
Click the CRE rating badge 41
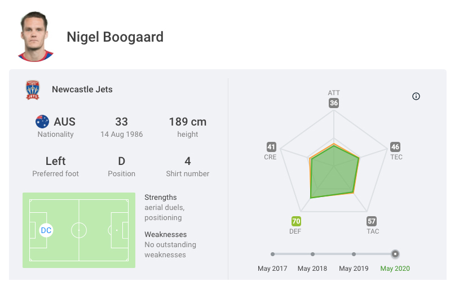point(271,148)
